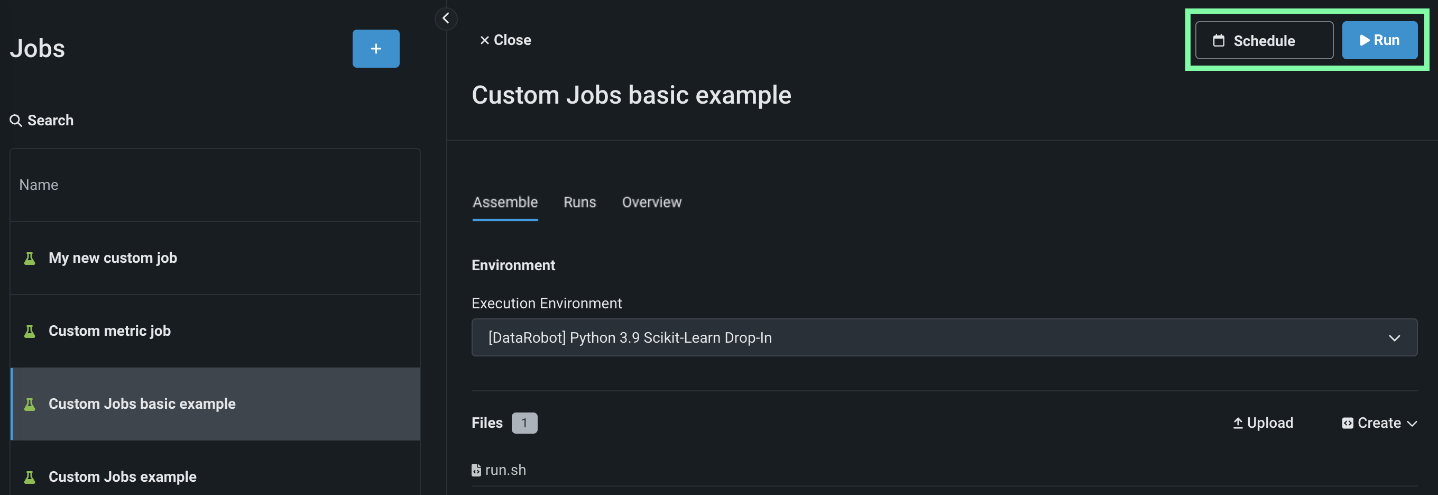Click flask icon beside My new custom job
Screen dimensions: 1438x495
click(x=30, y=258)
